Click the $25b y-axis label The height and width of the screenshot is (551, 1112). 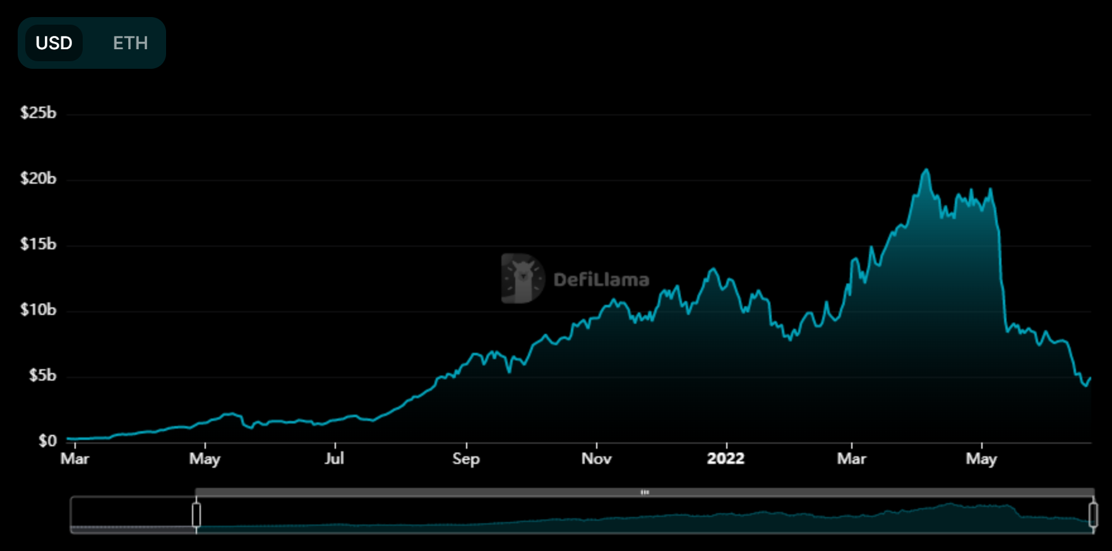pos(38,113)
